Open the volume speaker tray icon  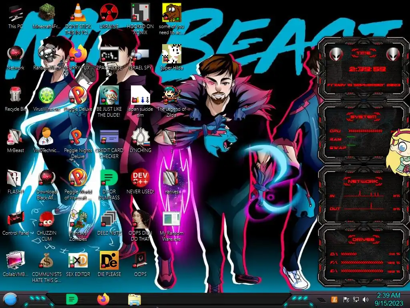[x=366, y=300]
